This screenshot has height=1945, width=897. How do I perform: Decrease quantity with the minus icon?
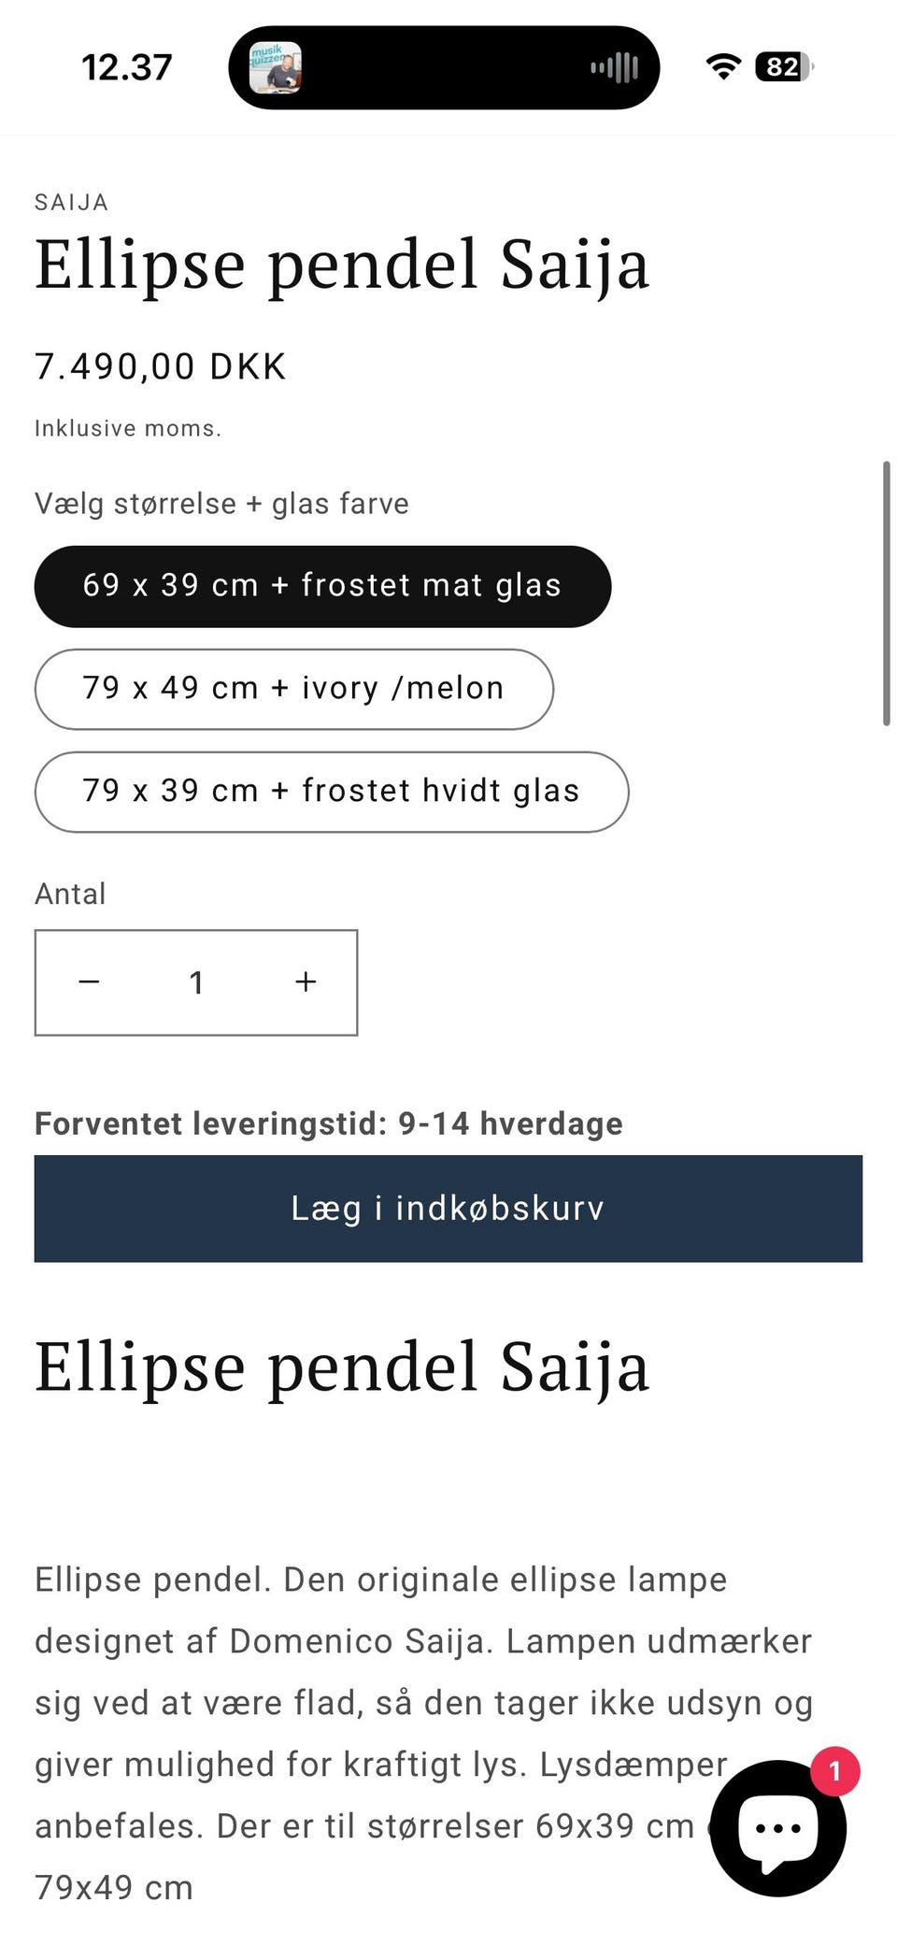click(x=90, y=982)
